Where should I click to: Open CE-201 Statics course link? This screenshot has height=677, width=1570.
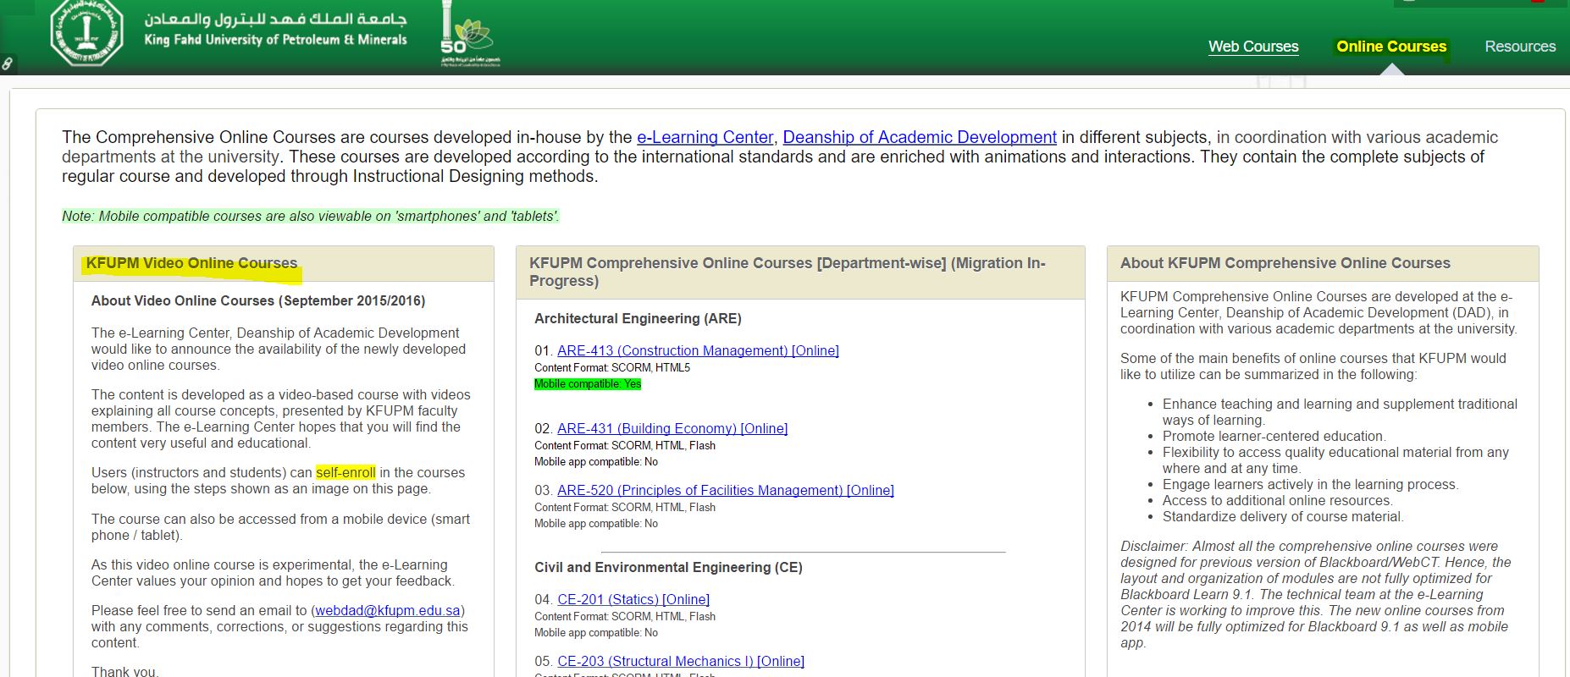[x=633, y=599]
